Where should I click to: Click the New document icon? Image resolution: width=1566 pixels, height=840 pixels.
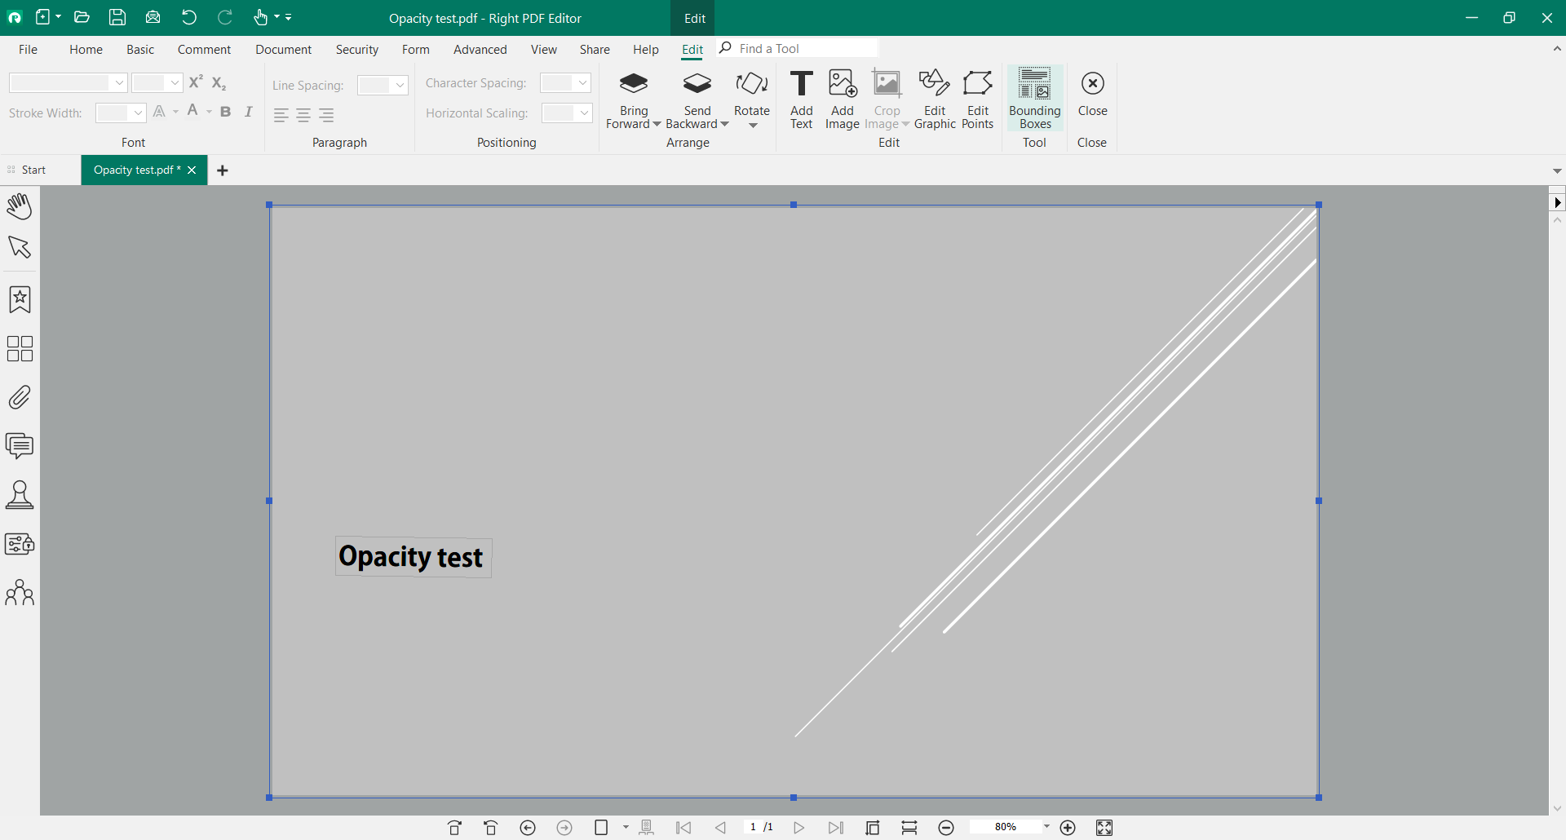43,17
